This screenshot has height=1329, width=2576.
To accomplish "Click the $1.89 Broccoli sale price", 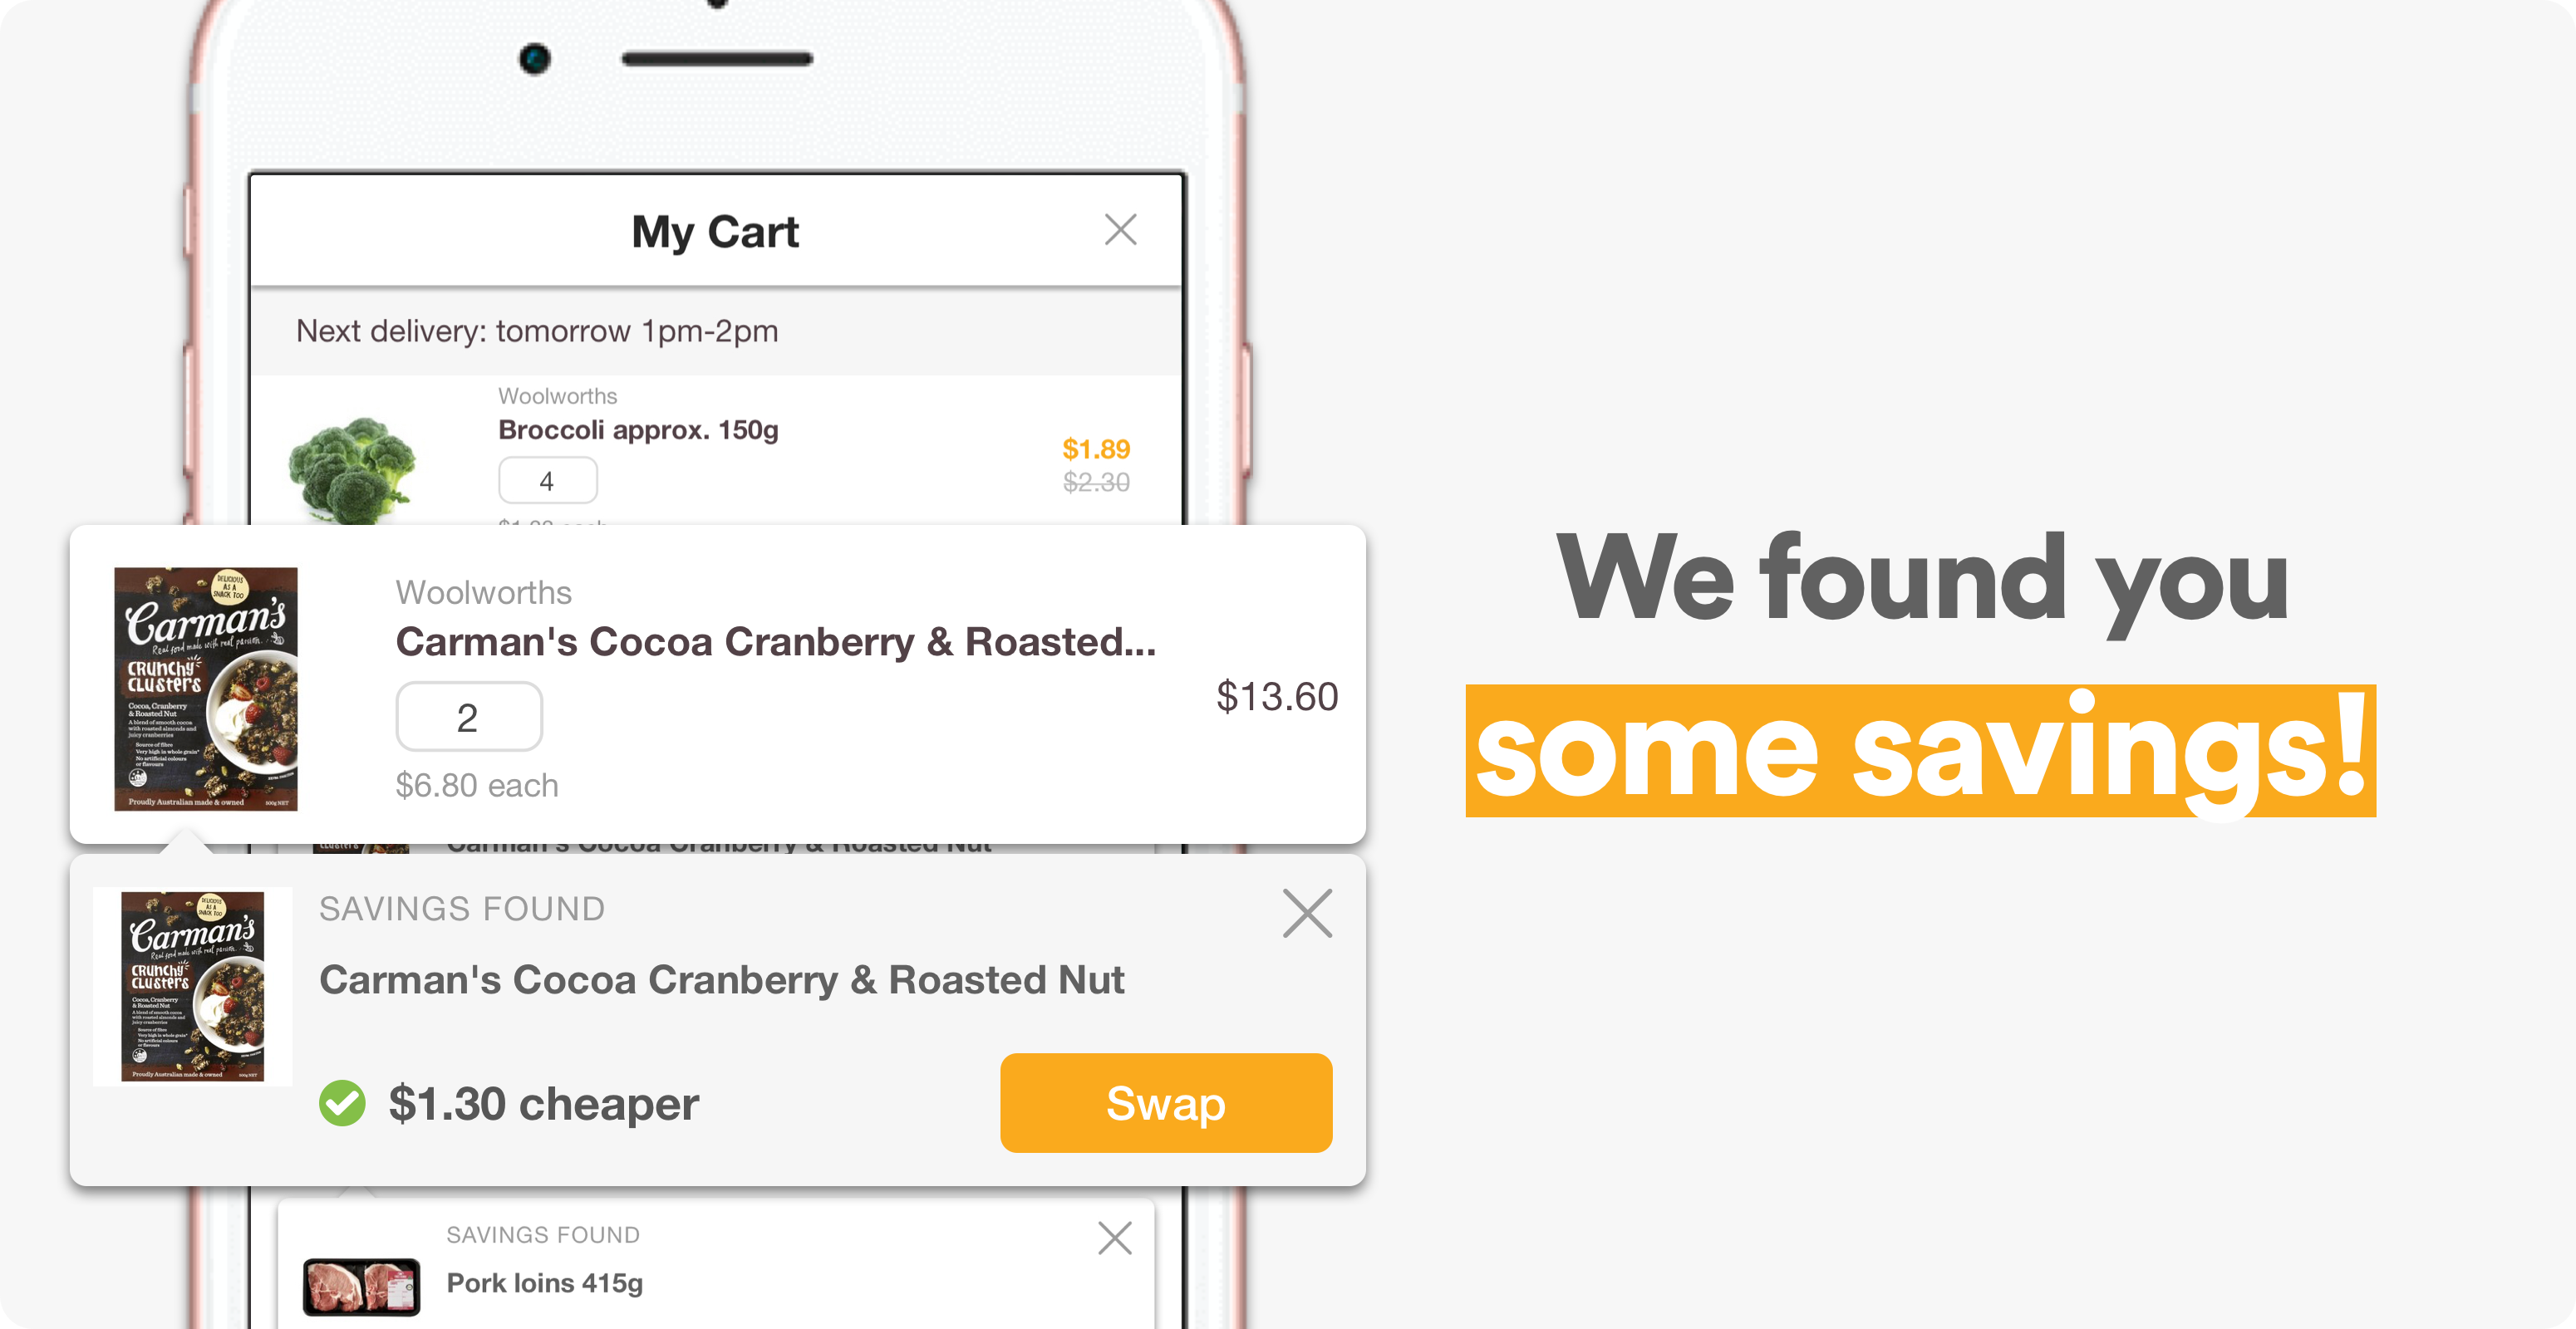I will [x=1095, y=449].
